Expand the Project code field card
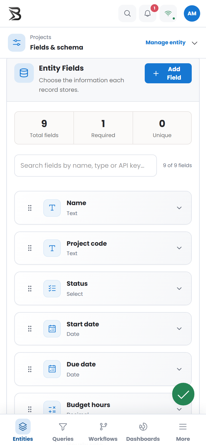This screenshot has height=445, width=206. [179, 248]
